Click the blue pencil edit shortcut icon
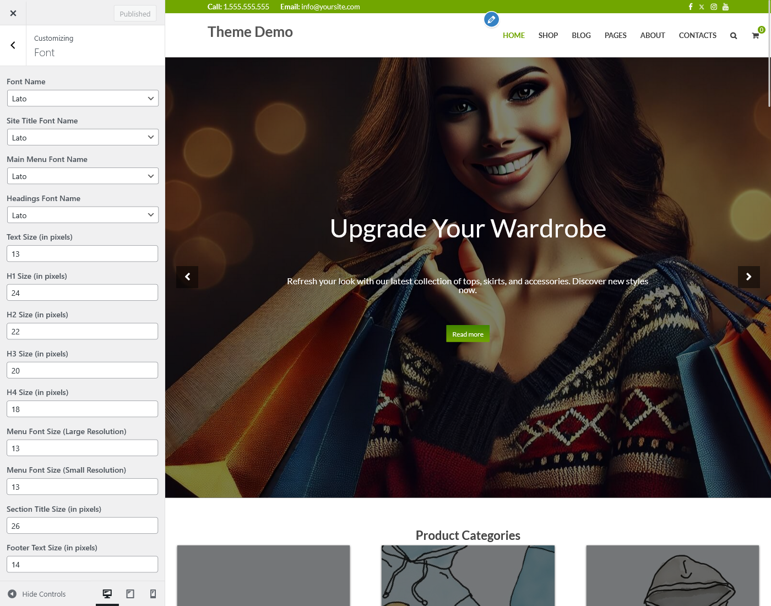Screen dimensions: 771x606 [491, 20]
